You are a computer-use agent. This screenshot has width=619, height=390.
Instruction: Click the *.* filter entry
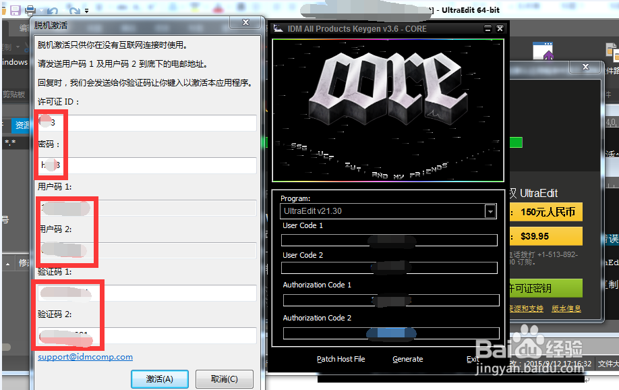[10, 142]
